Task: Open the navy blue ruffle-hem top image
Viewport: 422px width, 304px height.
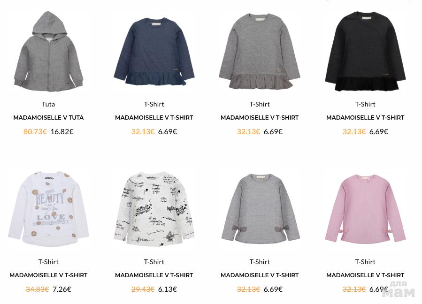Action: 154,52
